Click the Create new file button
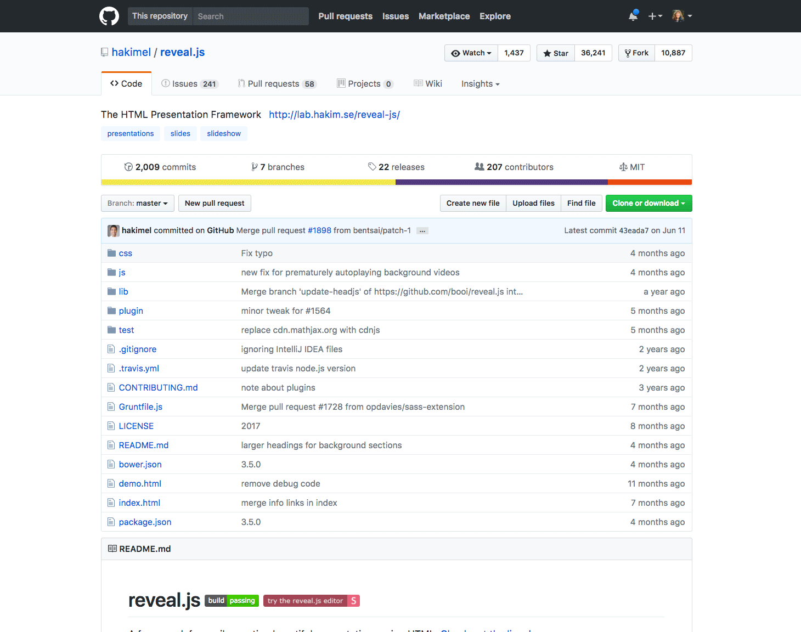Image resolution: width=801 pixels, height=632 pixels. pos(472,203)
